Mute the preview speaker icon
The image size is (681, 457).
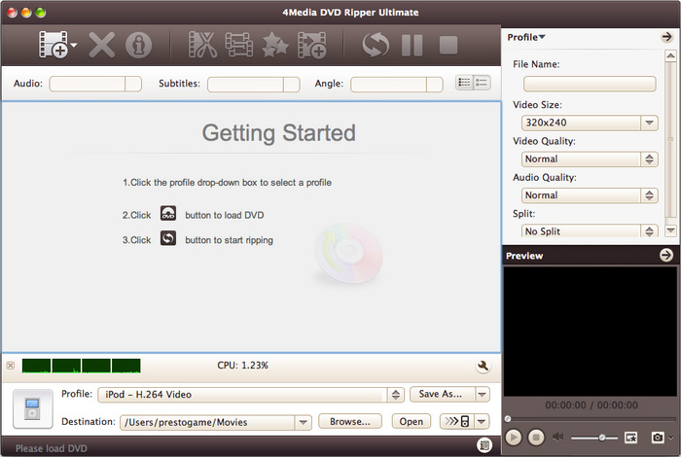click(x=558, y=438)
